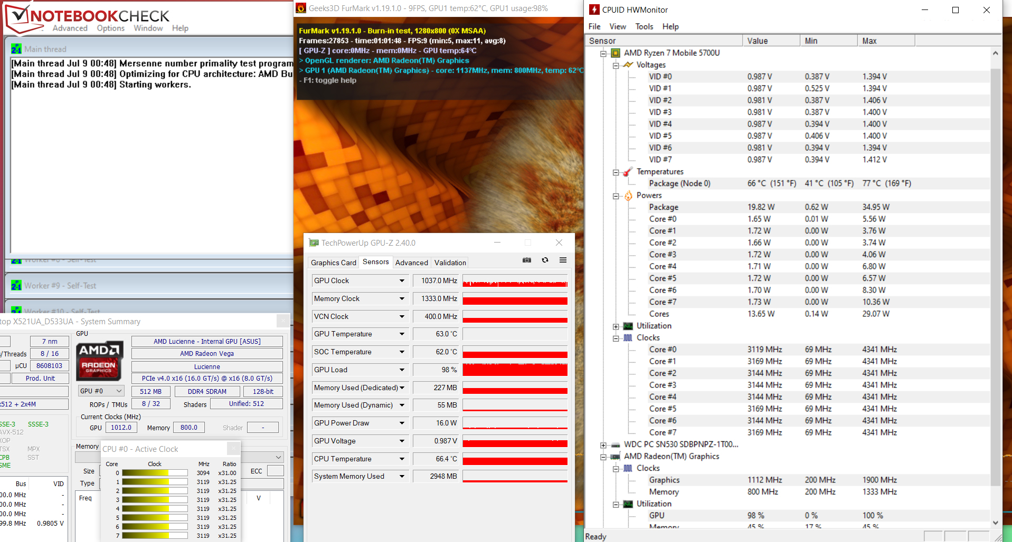Open the Prime95 Options menu

(x=111, y=28)
